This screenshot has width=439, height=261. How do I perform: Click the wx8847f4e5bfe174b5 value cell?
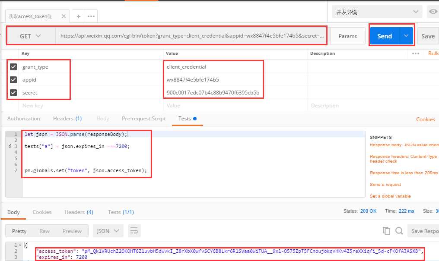[235, 80]
